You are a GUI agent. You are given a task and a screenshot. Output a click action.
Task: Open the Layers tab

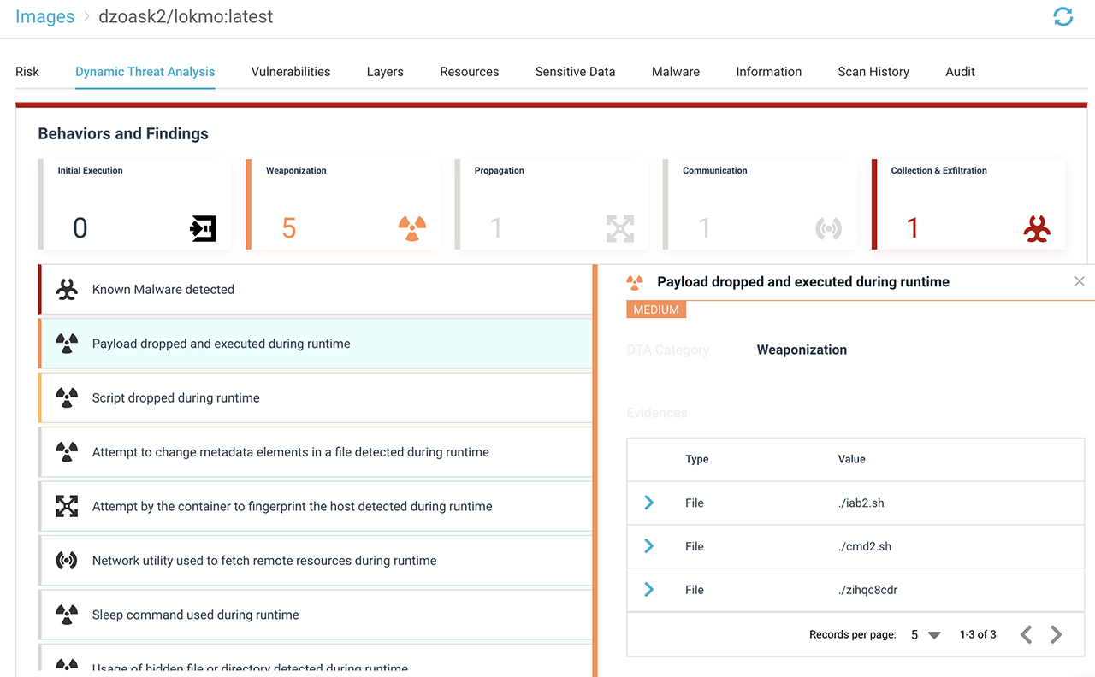[x=385, y=72]
